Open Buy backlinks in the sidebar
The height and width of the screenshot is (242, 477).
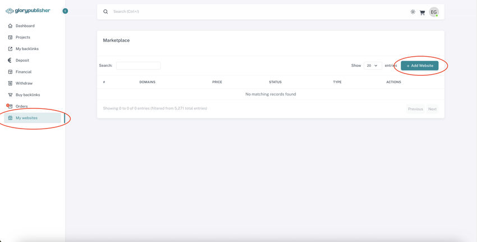27,95
